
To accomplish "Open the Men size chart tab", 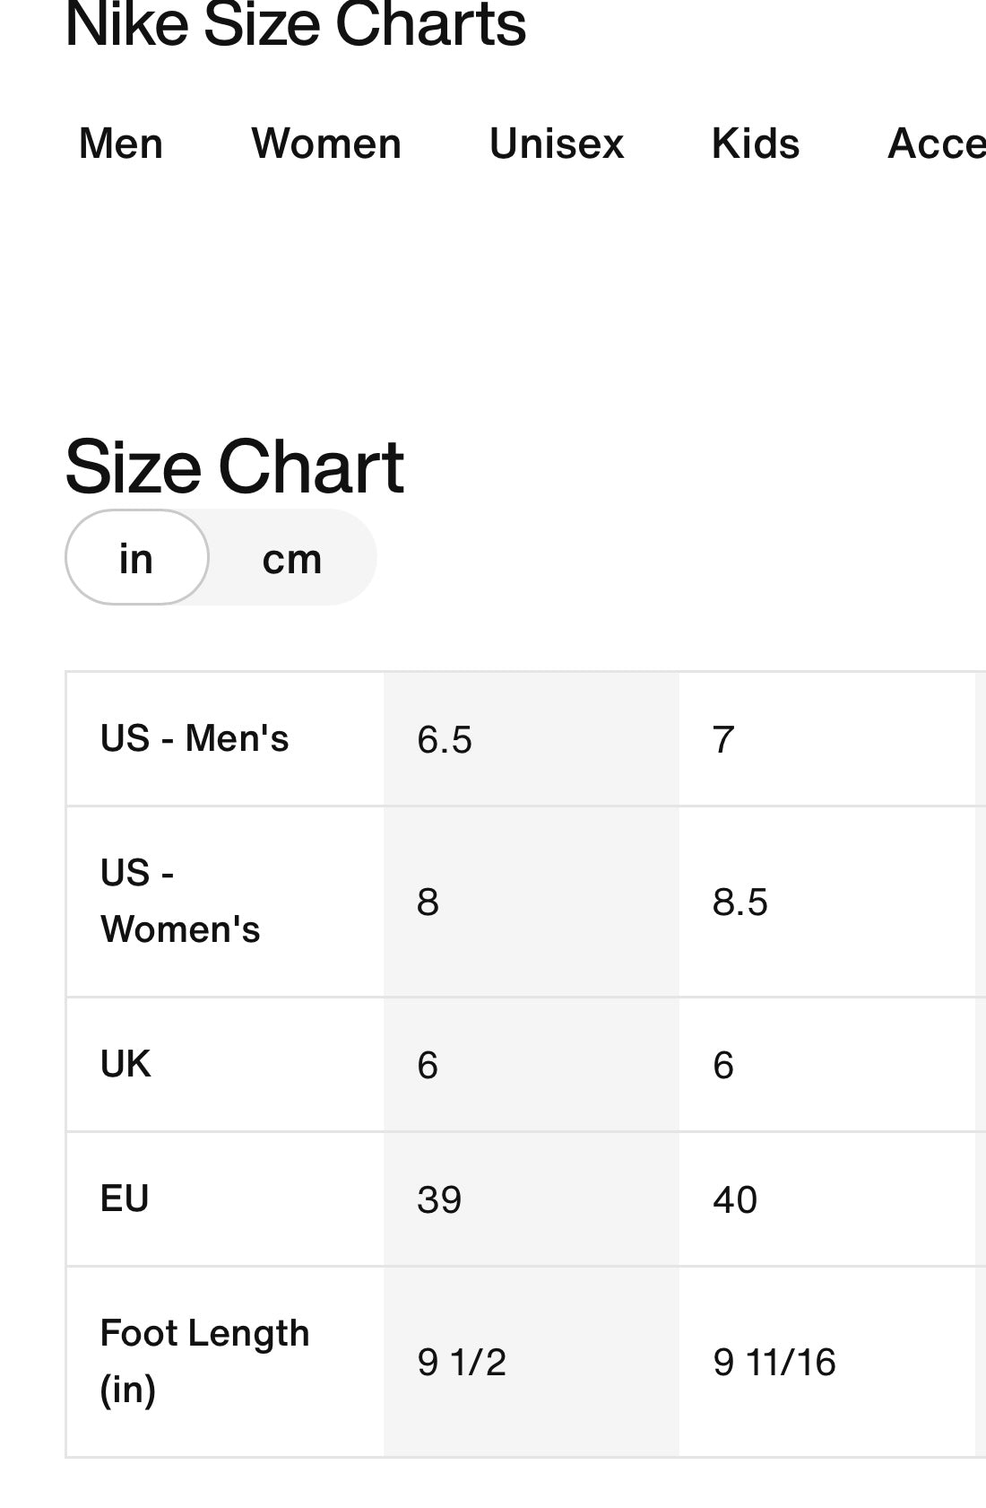I will tap(121, 144).
